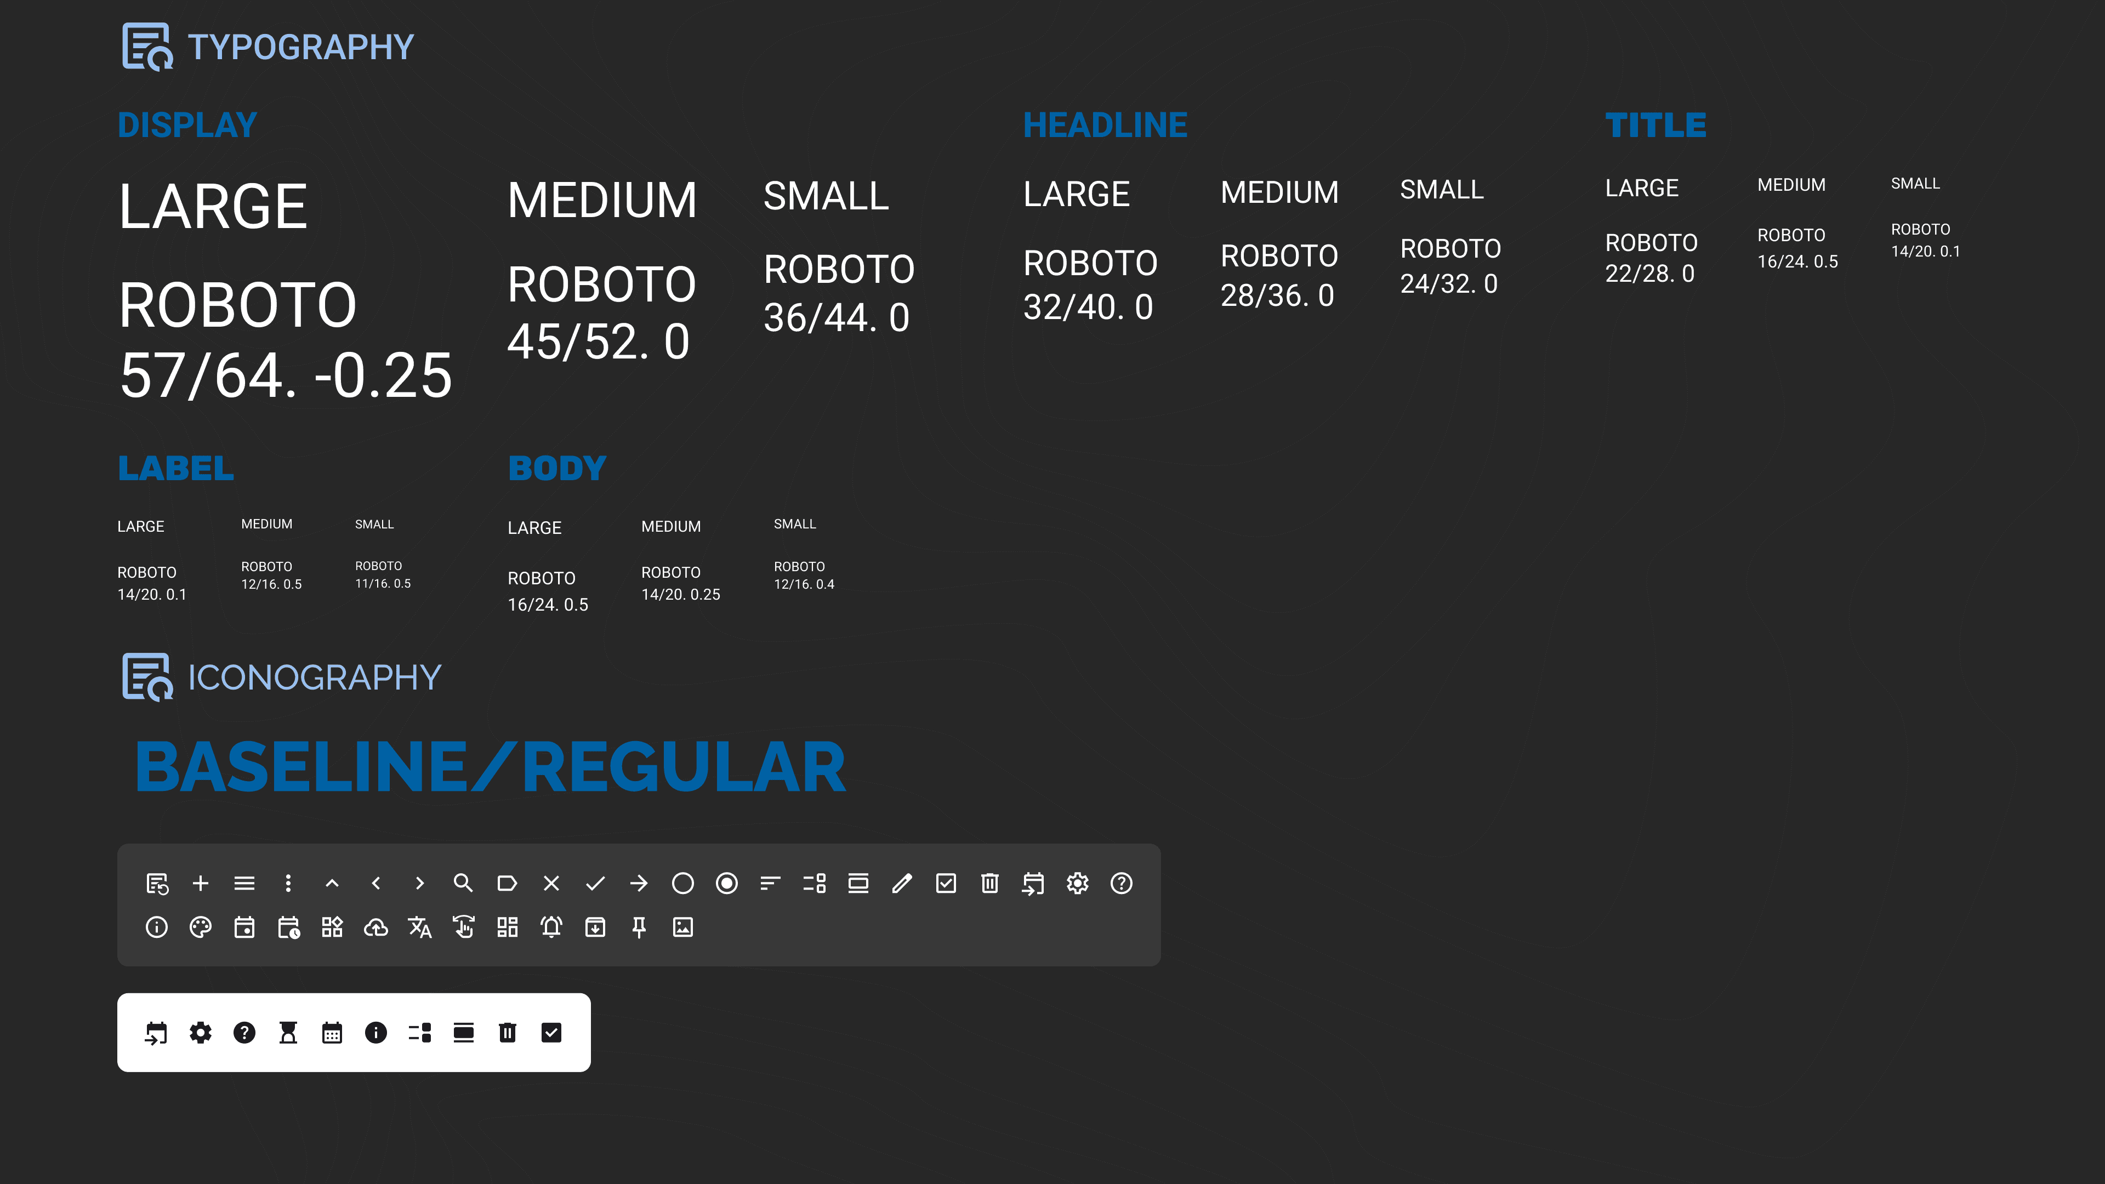Click the outlined checkbox icon in dark panel

pos(946,883)
